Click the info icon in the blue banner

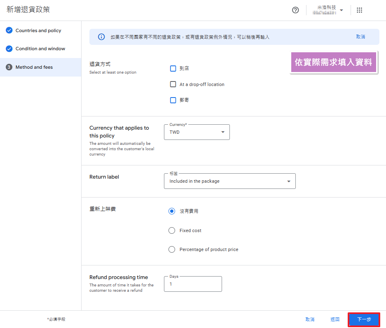tap(101, 37)
